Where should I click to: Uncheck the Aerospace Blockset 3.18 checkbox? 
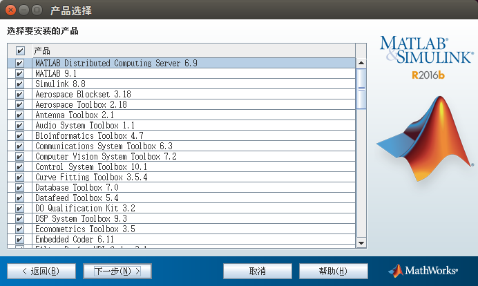click(x=19, y=94)
